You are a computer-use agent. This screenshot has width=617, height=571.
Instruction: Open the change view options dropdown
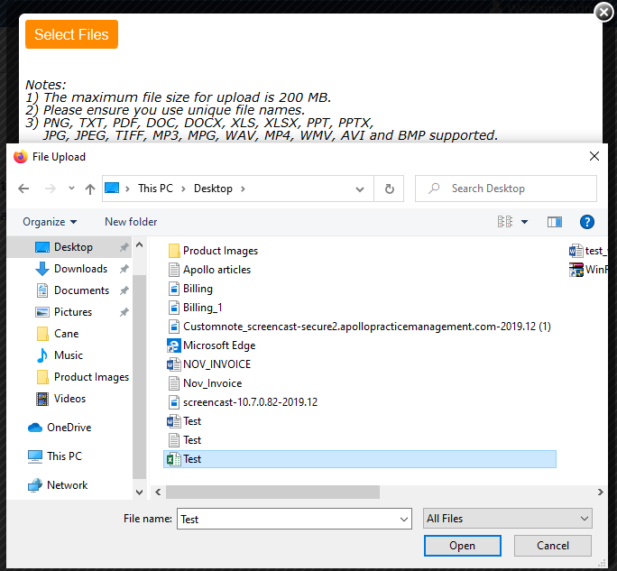tap(524, 222)
